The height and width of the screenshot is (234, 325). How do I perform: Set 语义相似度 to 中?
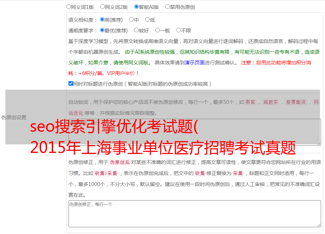(131, 20)
